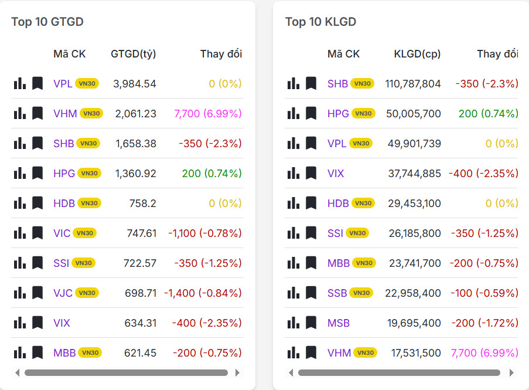
Task: Bookmark VHM in Top 10 GTGD
Action: [37, 113]
